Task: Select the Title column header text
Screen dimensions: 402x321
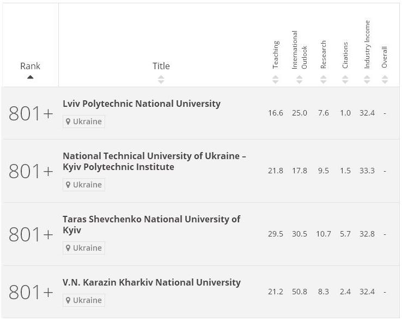Action: tap(161, 66)
